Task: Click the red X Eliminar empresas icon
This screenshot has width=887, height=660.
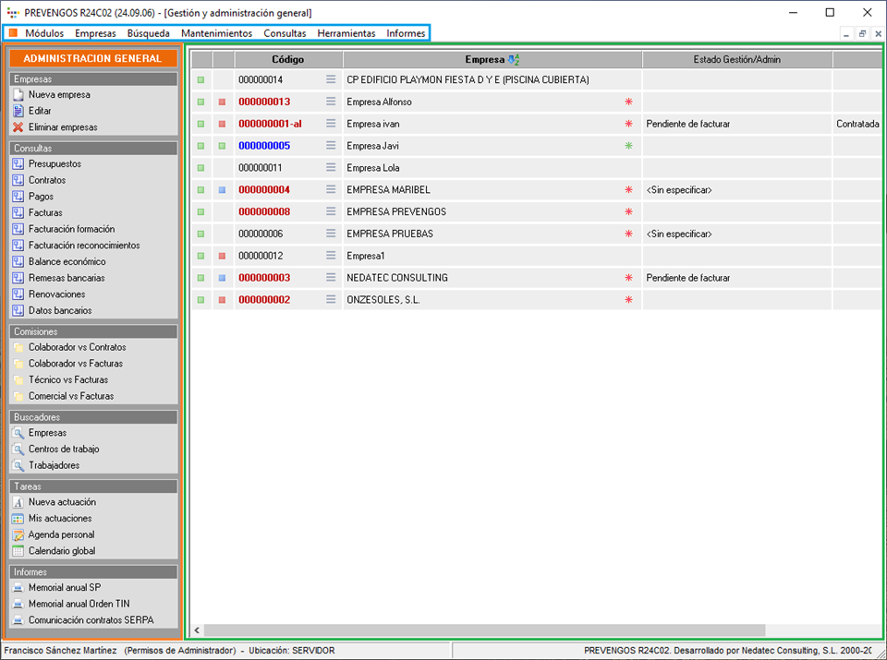Action: click(18, 127)
